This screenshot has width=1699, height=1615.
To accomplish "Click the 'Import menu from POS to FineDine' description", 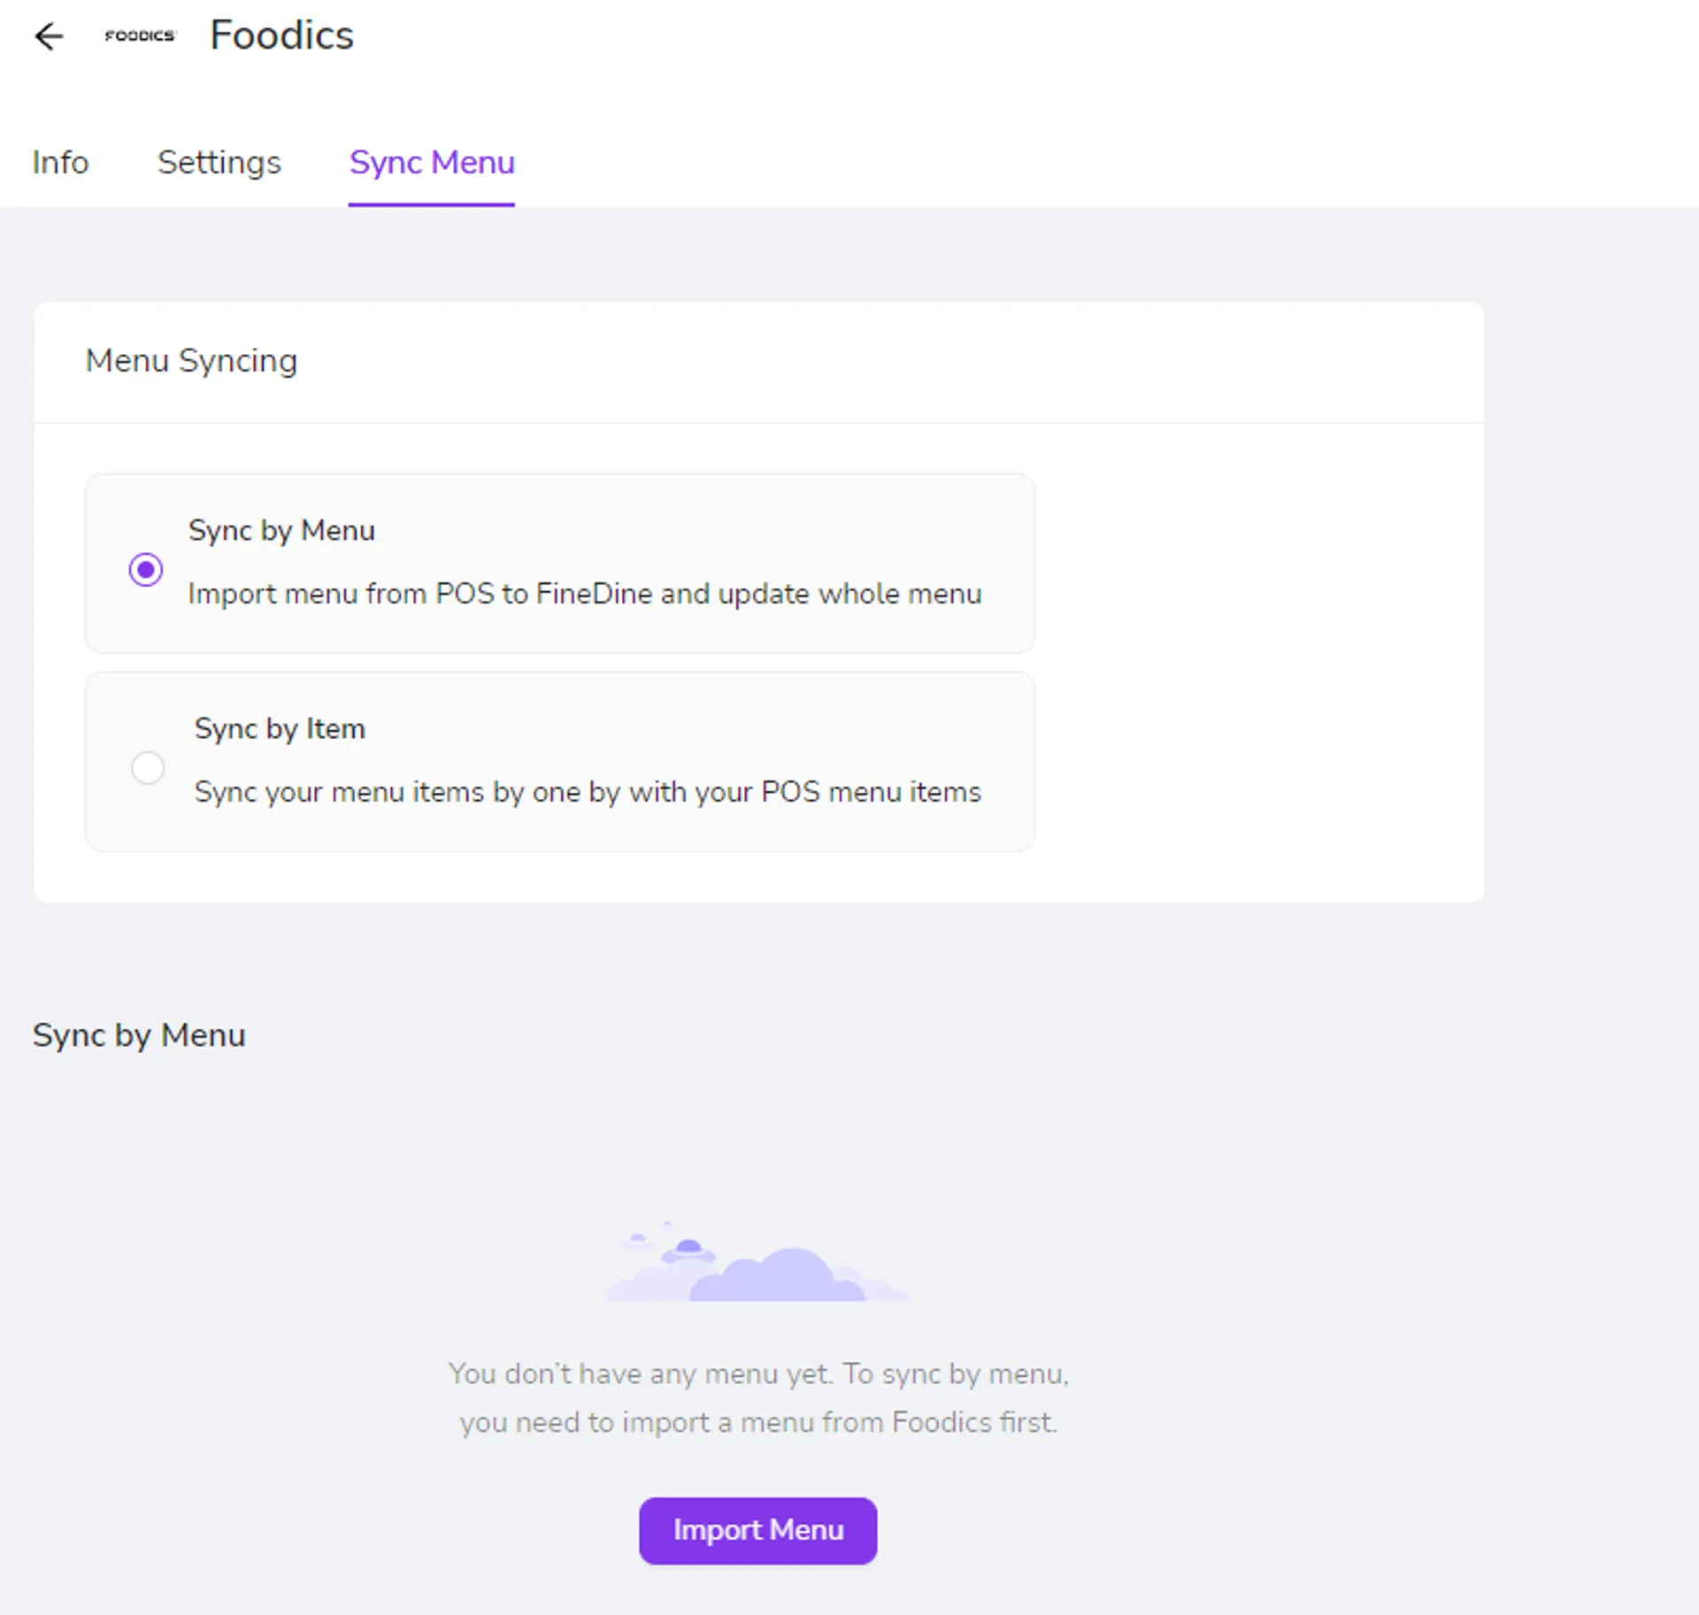I will coord(585,594).
